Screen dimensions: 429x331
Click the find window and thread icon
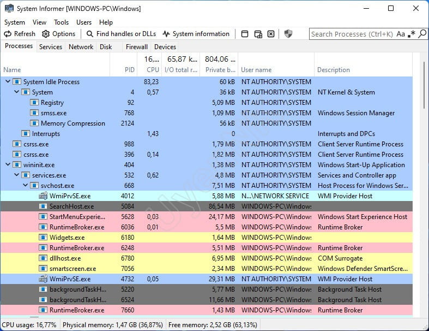[258, 34]
